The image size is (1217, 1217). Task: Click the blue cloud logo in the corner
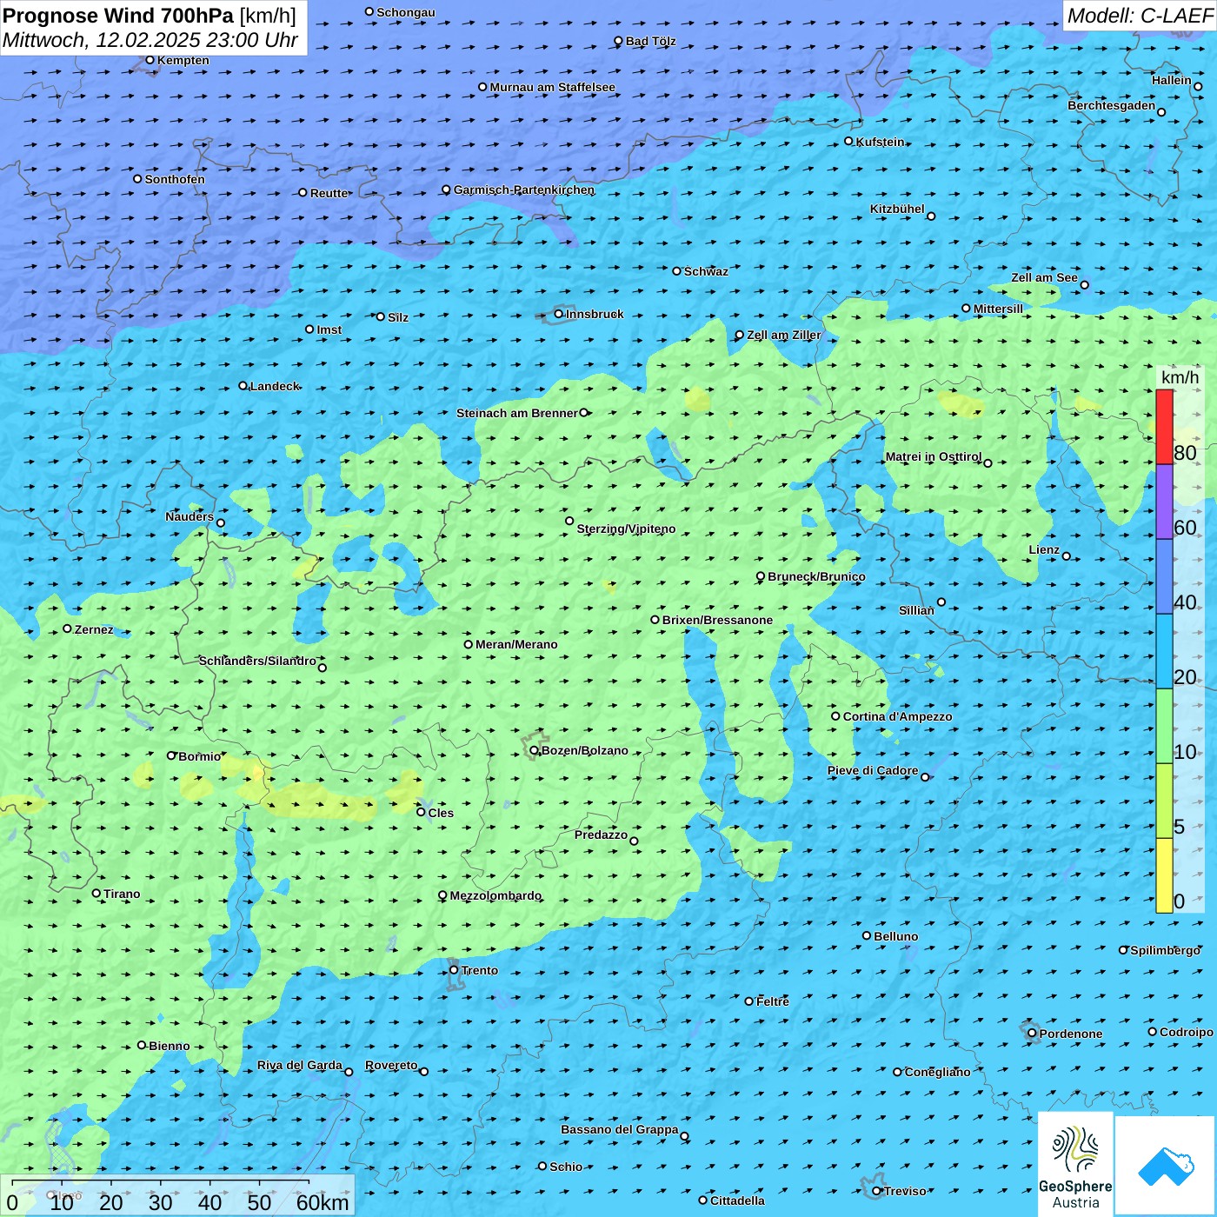tap(1165, 1166)
